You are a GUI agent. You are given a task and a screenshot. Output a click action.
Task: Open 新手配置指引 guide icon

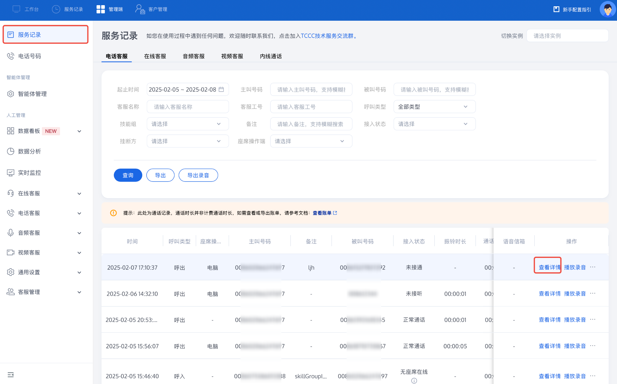556,9
